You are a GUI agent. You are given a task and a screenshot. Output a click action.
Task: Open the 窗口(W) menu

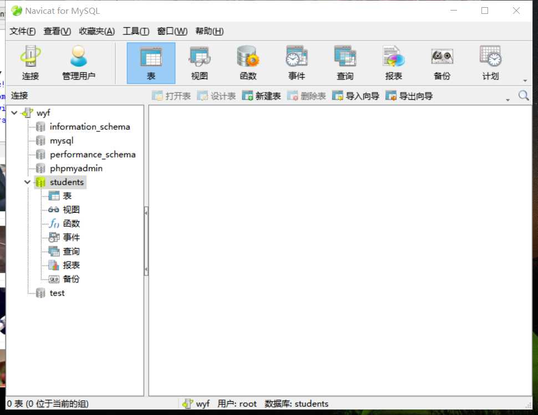coord(172,31)
